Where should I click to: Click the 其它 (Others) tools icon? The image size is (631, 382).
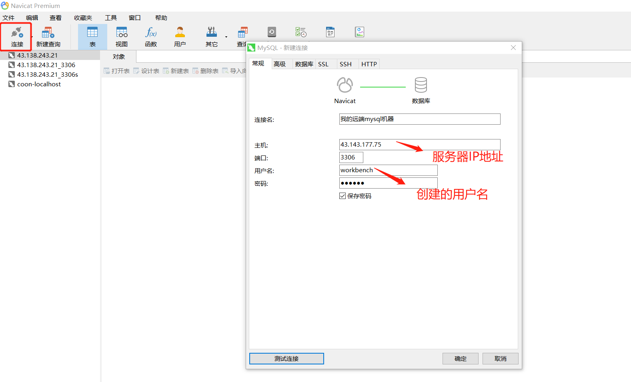[212, 32]
